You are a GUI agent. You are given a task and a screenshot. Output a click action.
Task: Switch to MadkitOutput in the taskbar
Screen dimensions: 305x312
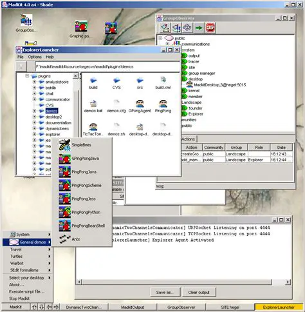tap(133, 307)
